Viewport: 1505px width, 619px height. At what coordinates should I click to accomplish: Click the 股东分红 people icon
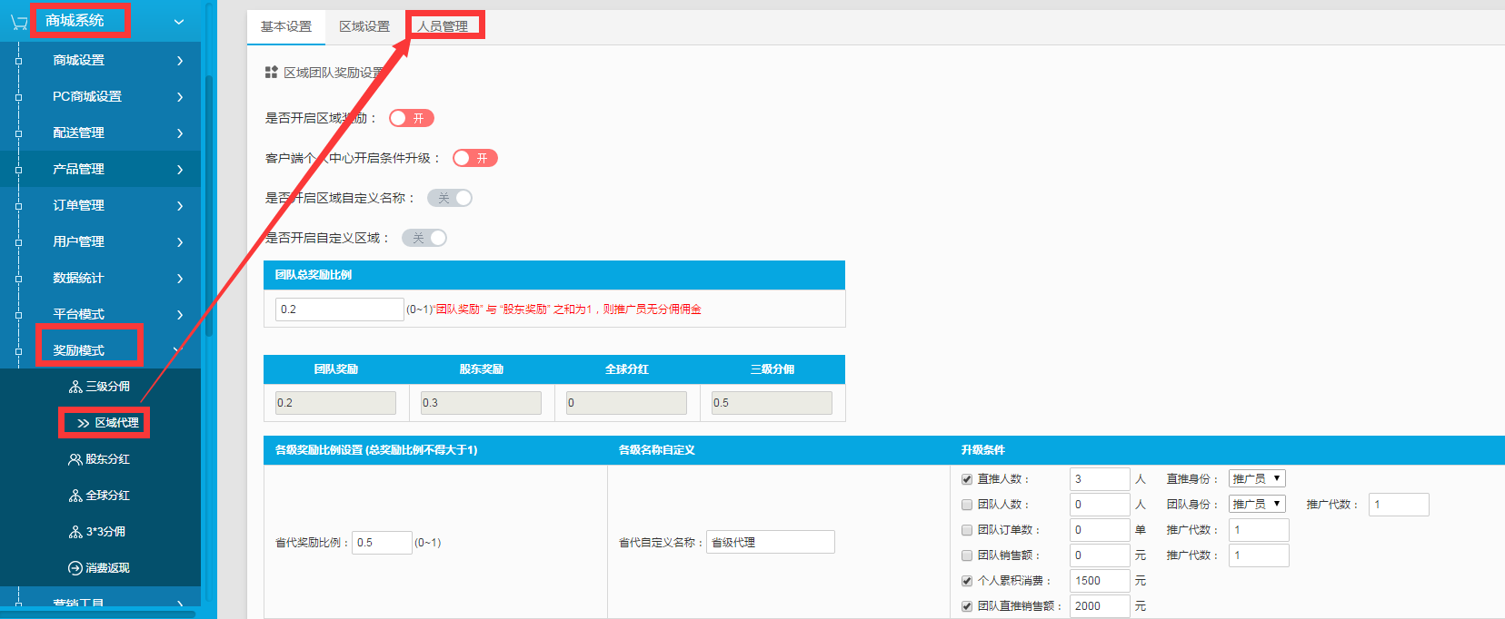pyautogui.click(x=75, y=459)
